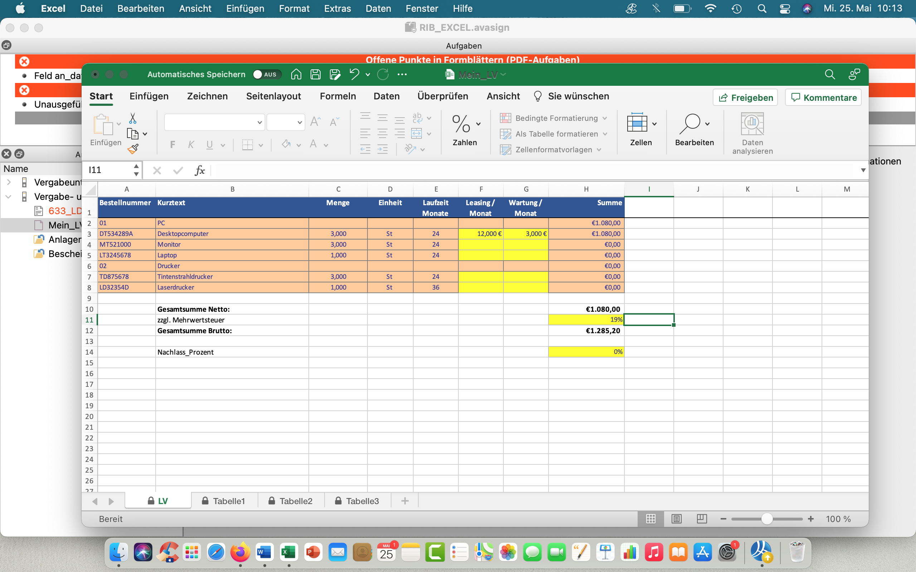Click the merge cells icon
Viewport: 916px width, 572px height.
416,134
